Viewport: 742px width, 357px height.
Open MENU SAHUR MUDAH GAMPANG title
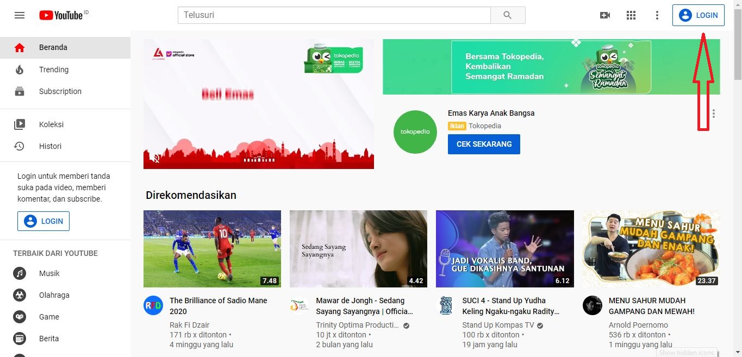pos(652,306)
